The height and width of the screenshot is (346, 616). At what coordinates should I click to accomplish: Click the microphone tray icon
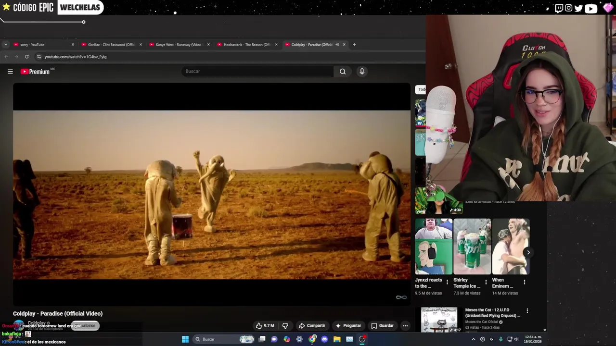coord(500,339)
